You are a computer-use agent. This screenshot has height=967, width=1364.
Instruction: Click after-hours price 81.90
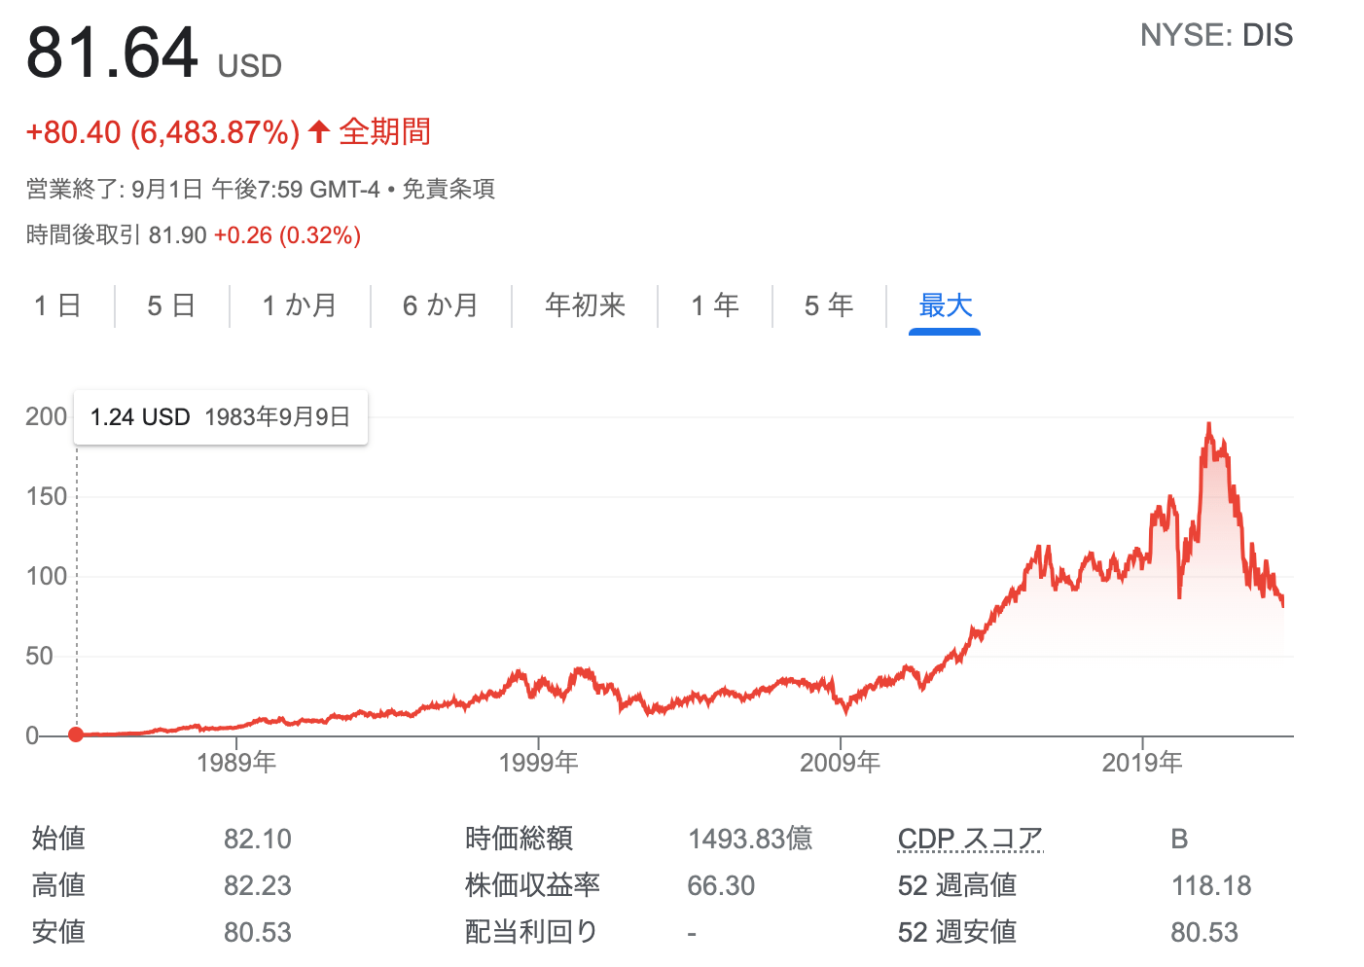coord(178,235)
